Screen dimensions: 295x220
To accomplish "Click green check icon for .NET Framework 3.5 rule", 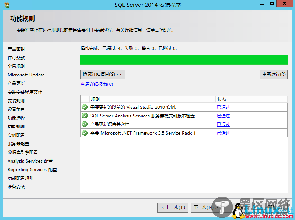I will click(x=85, y=133).
